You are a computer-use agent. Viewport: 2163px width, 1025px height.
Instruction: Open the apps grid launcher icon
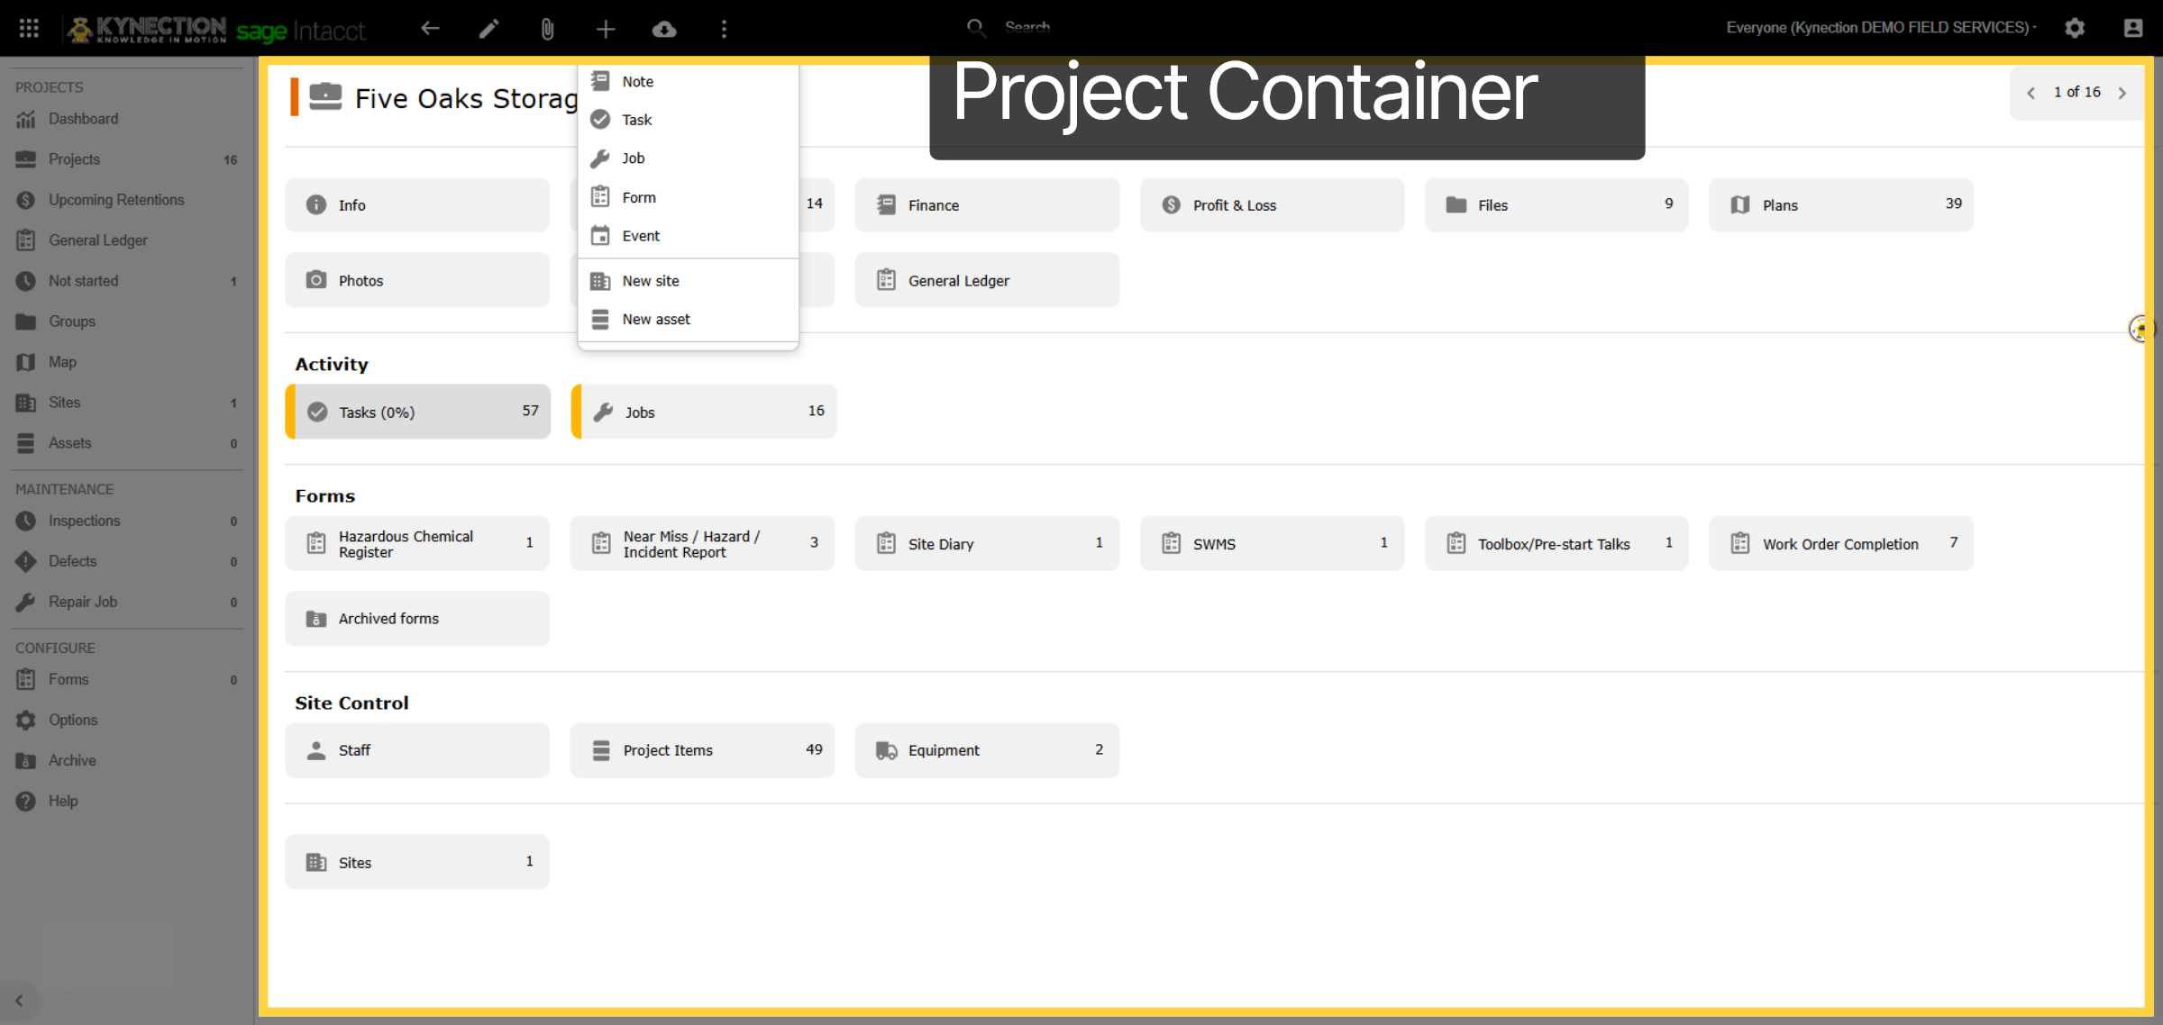(x=29, y=28)
